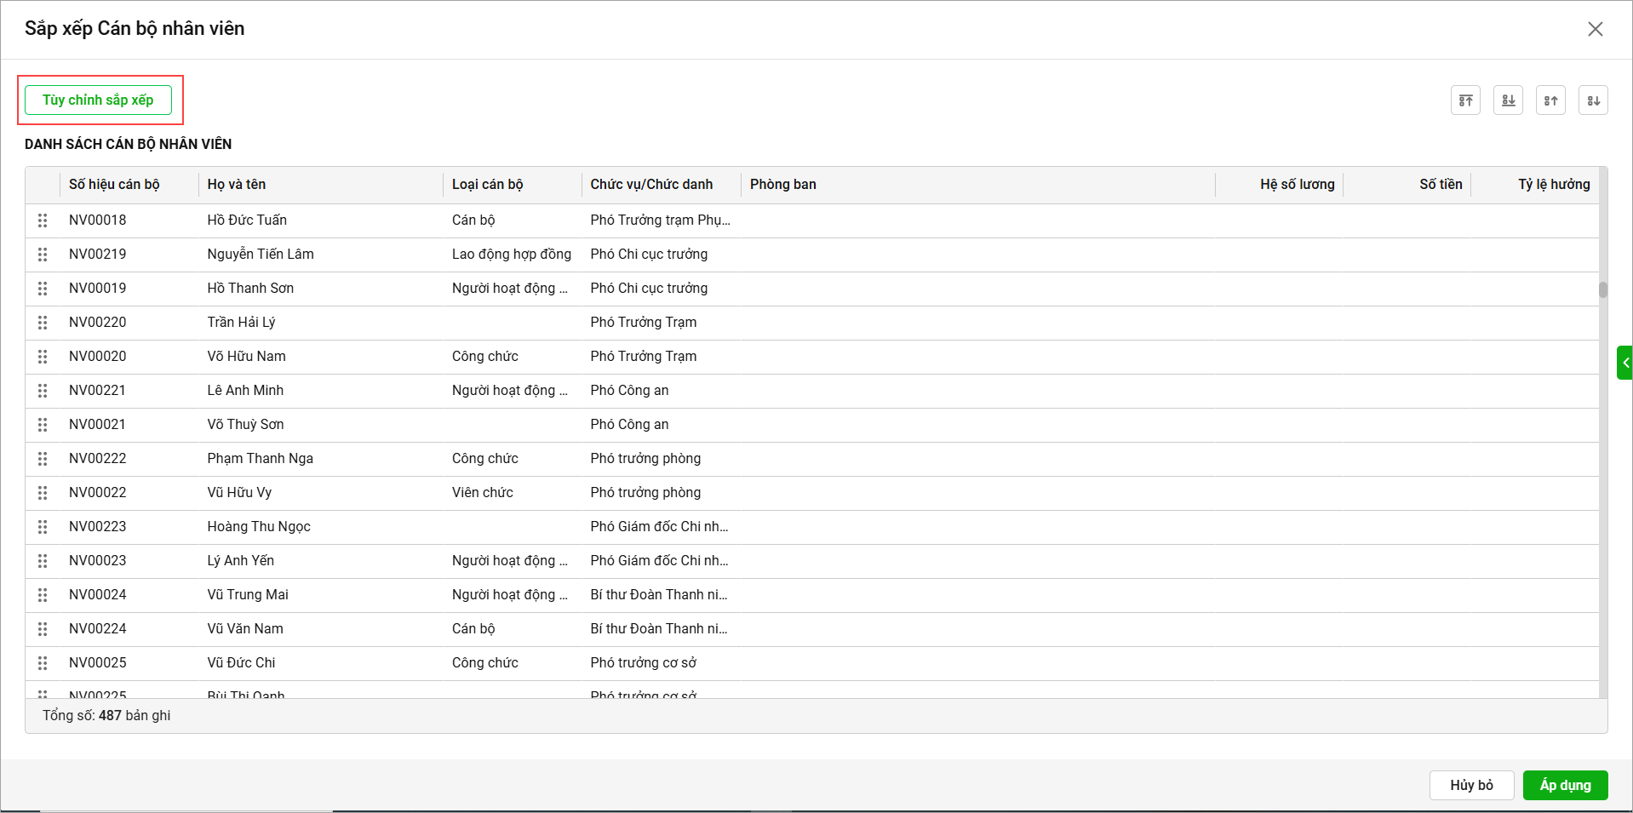Open Tùy chỉnh sắp xếp options
1633x813 pixels.
pyautogui.click(x=98, y=100)
